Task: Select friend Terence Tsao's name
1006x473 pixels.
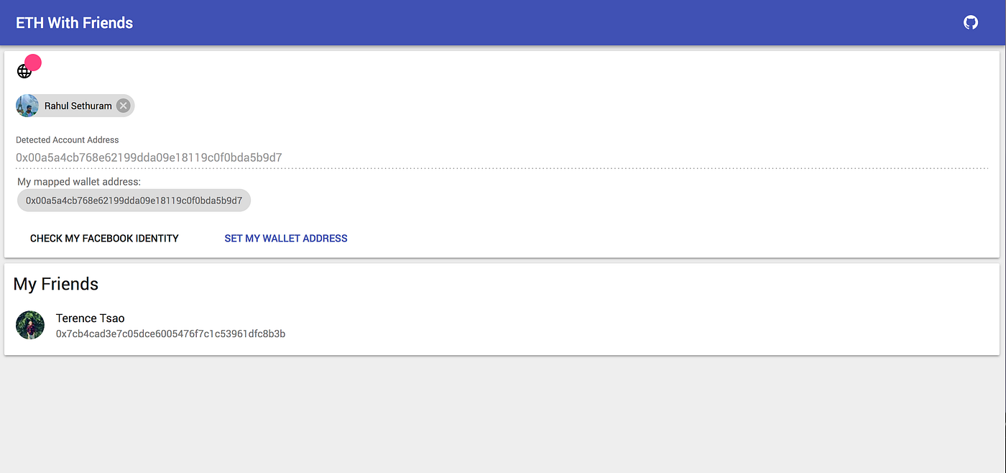Action: [x=91, y=318]
